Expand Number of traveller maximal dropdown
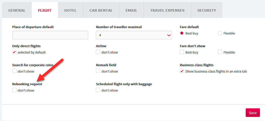 [x=134, y=35]
